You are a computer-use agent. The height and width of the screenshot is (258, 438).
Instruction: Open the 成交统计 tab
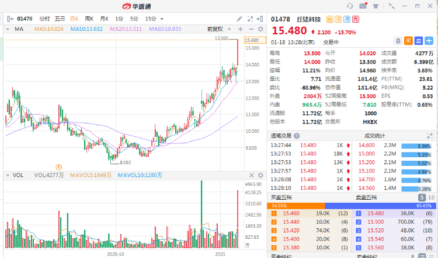pyautogui.click(x=374, y=136)
